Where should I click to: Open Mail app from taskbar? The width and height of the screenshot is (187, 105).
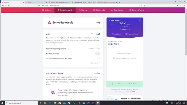pos(65,103)
